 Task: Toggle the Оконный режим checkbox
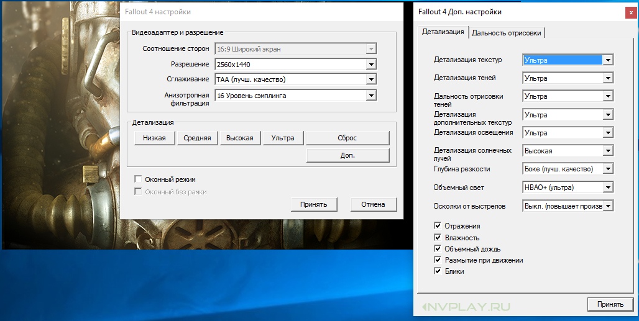click(138, 179)
